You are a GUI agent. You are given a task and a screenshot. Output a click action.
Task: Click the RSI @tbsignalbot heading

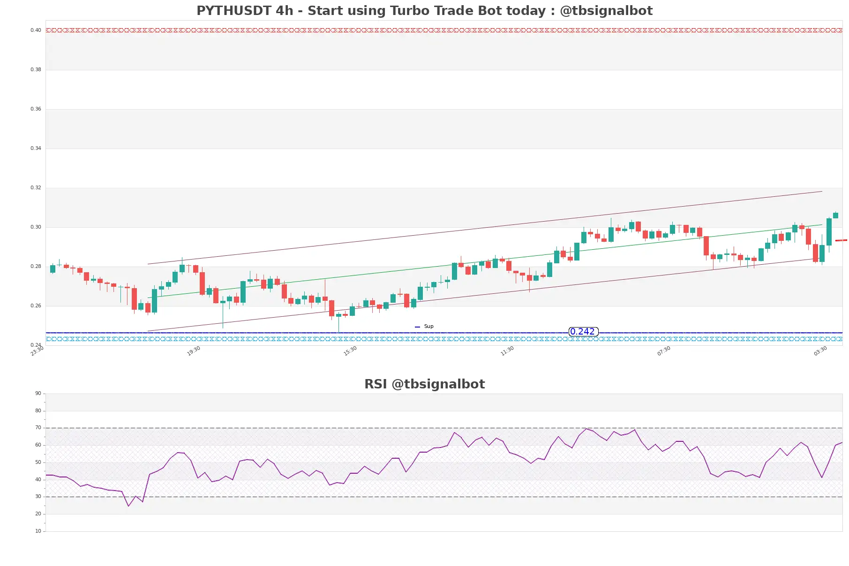424,384
